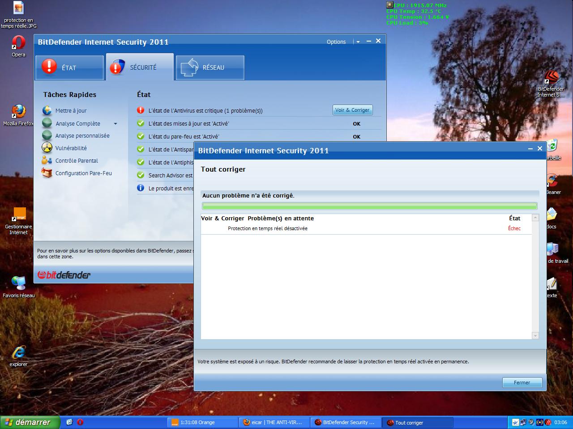Close the main BitDefender window
This screenshot has width=573, height=429.
(x=378, y=41)
